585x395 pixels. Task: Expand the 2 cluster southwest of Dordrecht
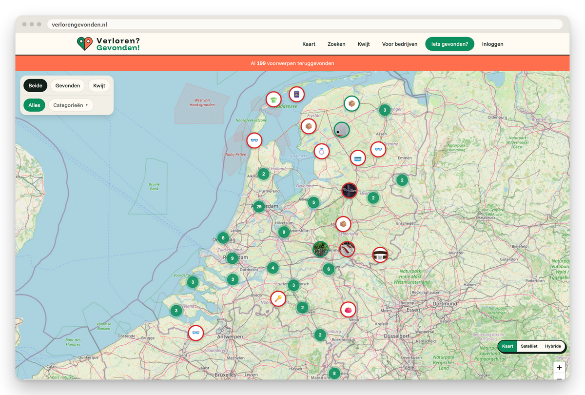(233, 279)
